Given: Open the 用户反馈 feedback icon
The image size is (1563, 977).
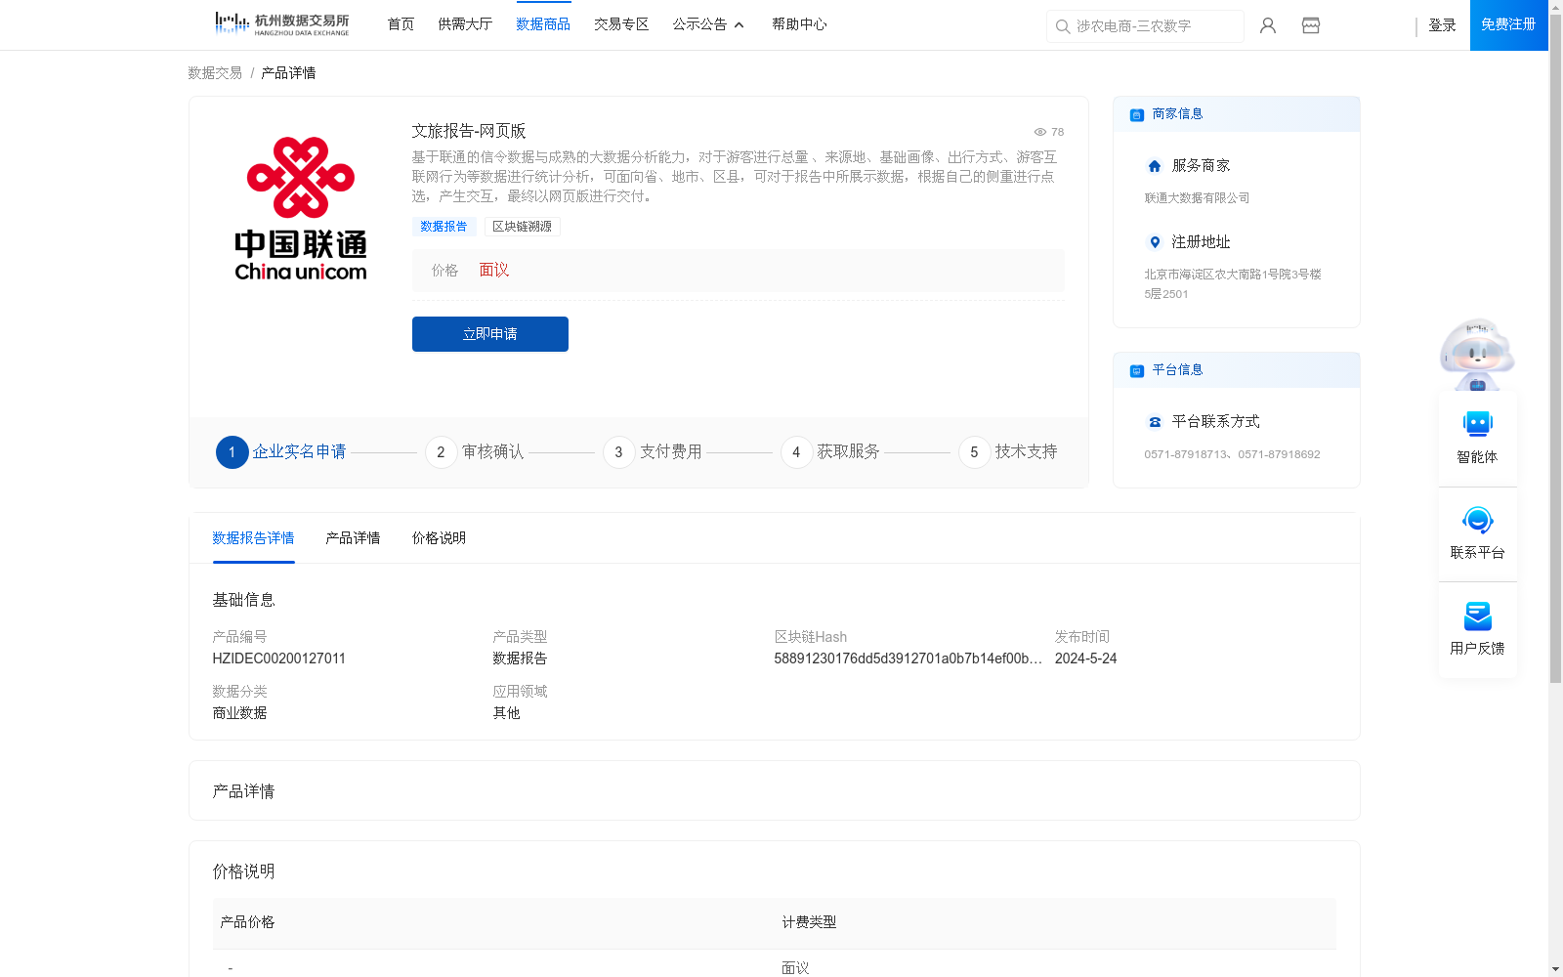Looking at the screenshot, I should pyautogui.click(x=1477, y=616).
